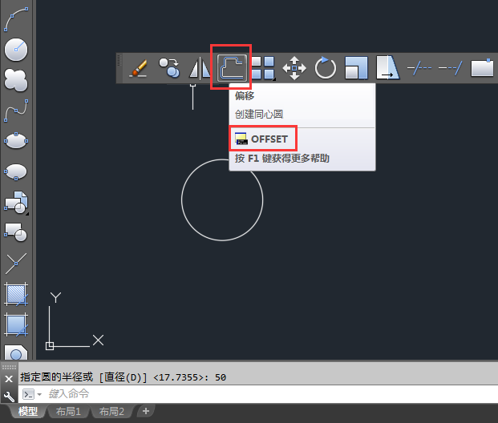The height and width of the screenshot is (423, 498).
Task: Click the 按 F1 键获得更多帮助 help text
Action: tap(282, 158)
